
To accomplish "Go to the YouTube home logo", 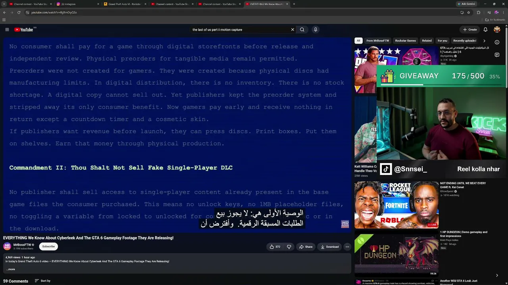I will coord(24,30).
